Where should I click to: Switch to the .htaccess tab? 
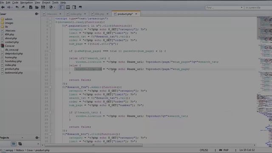point(52,14)
